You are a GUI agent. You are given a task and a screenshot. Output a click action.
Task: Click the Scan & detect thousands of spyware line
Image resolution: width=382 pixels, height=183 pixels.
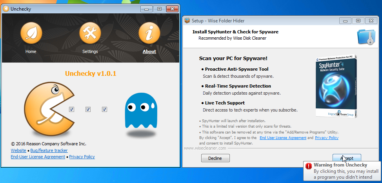click(238, 76)
